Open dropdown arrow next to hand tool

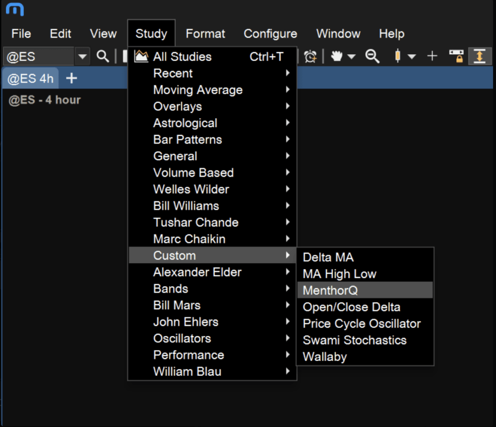click(351, 57)
